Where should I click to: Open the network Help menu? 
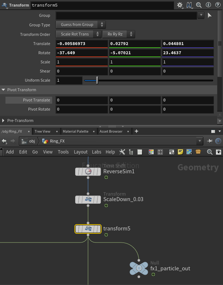point(110,152)
